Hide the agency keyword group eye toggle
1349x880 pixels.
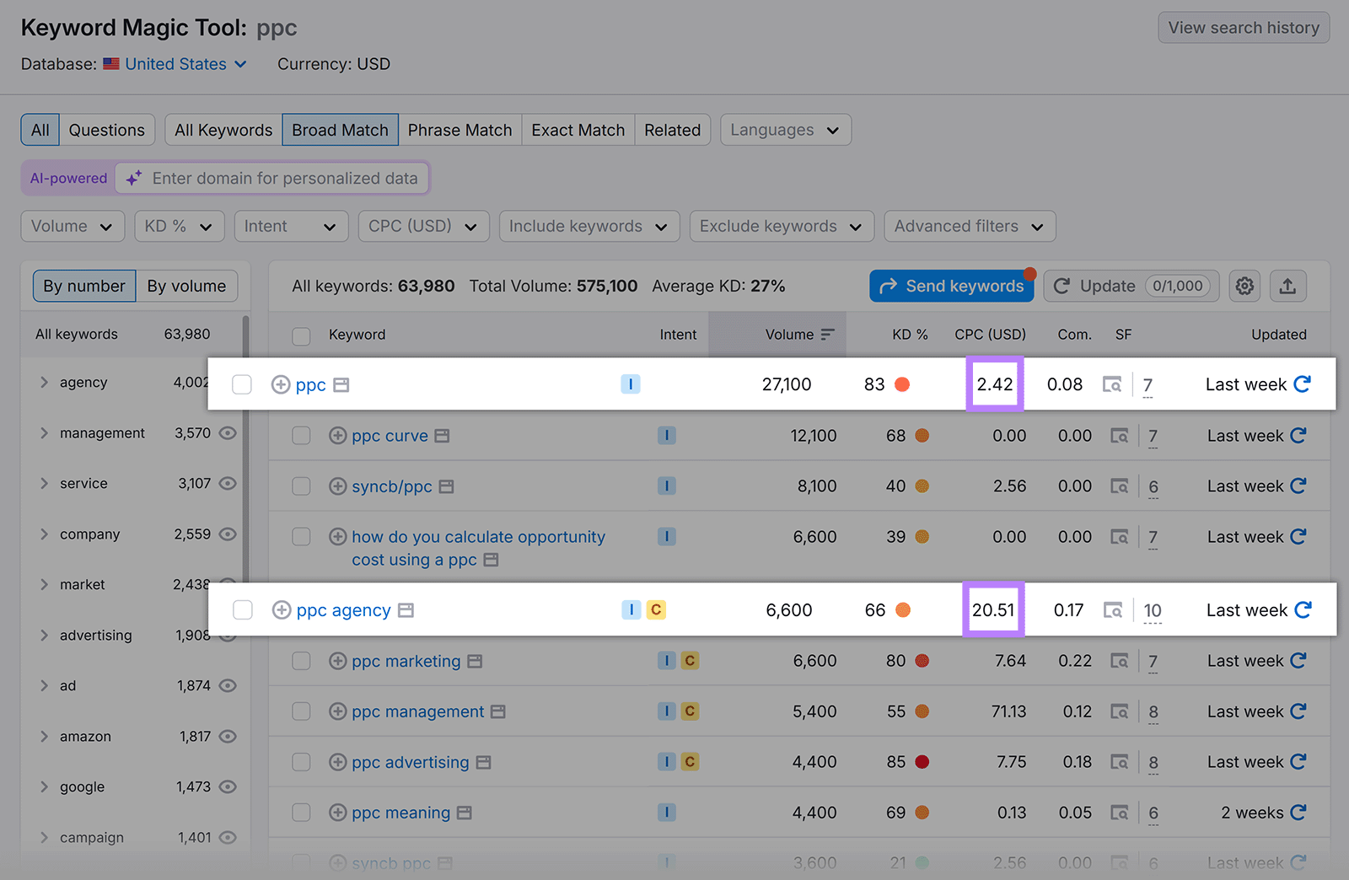point(229,382)
